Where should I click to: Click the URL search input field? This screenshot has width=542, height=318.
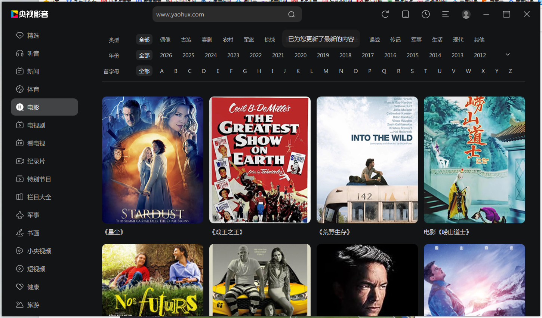tap(219, 15)
